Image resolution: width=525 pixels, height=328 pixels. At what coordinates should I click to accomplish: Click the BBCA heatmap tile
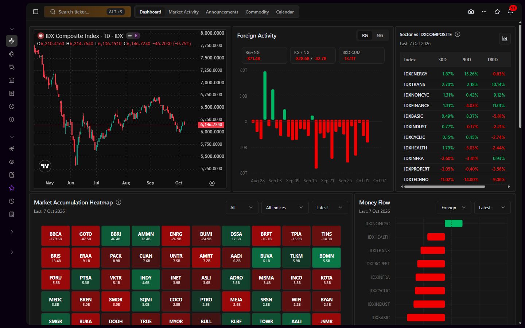click(55, 236)
